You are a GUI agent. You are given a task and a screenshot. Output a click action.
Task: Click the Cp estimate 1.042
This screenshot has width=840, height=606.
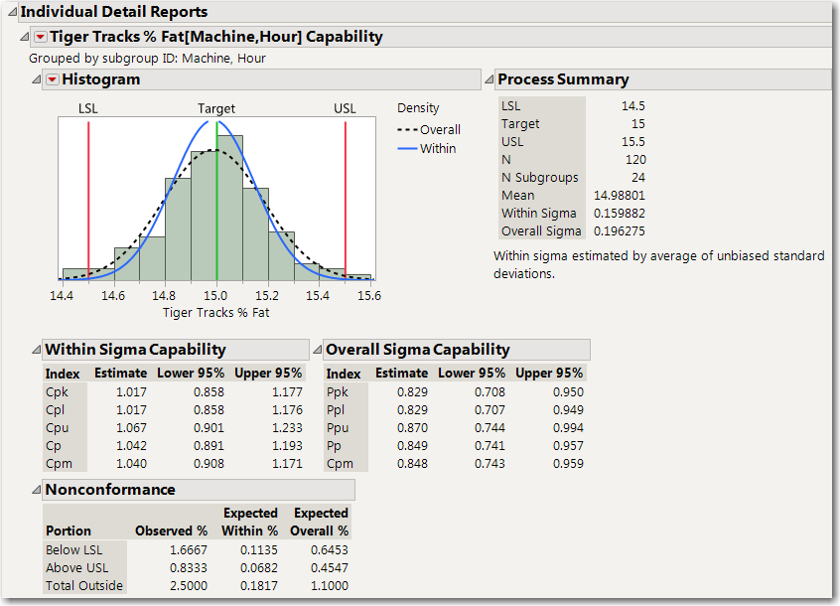click(x=131, y=446)
